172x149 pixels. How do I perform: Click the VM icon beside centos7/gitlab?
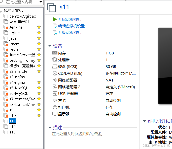[6, 16]
